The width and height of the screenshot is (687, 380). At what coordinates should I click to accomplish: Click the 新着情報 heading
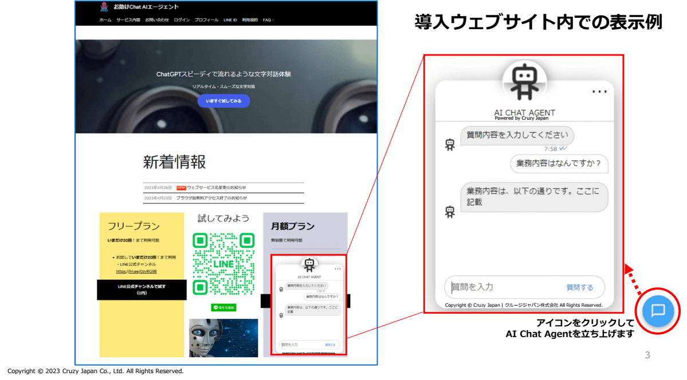[174, 162]
